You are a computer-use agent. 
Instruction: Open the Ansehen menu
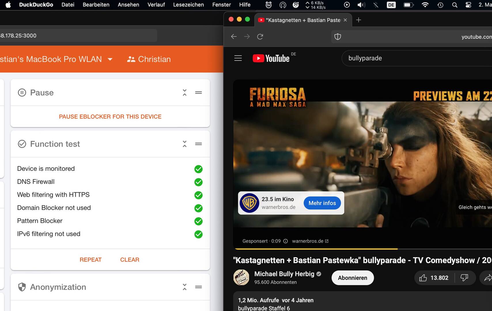[x=128, y=5]
